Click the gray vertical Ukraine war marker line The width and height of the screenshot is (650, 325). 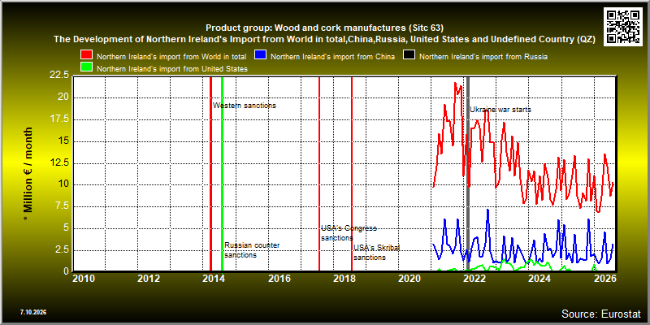pos(469,174)
